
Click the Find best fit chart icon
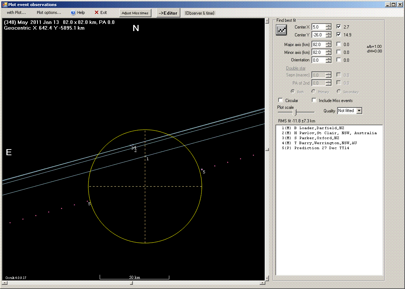pos(281,30)
